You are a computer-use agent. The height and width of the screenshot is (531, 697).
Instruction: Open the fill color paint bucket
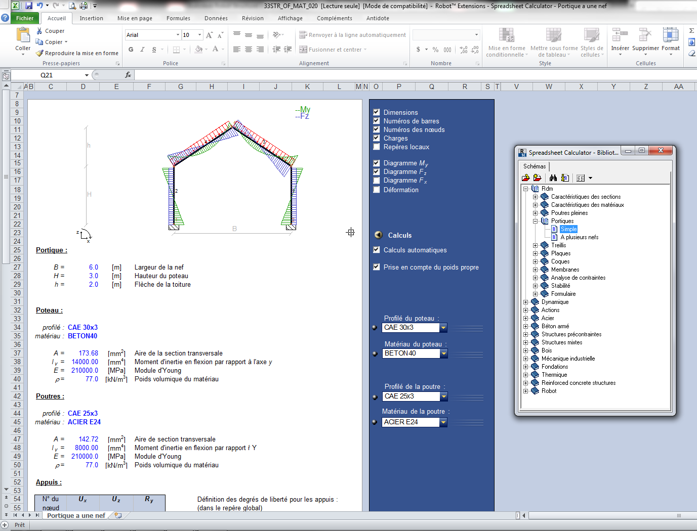tap(198, 50)
